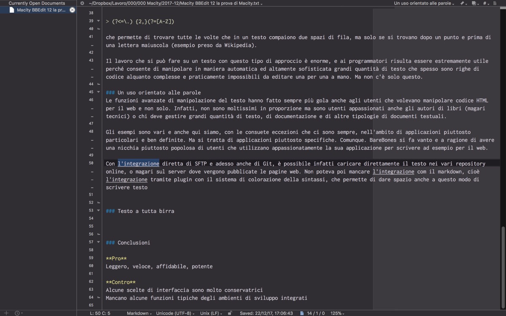506x316 pixels.
Task: Click line 'Mancano alcune funzioni tipiche degli ambienti'
Action: (x=207, y=298)
